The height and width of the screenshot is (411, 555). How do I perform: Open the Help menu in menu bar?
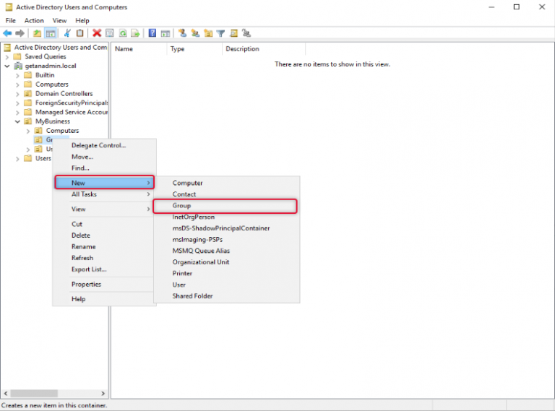point(82,20)
